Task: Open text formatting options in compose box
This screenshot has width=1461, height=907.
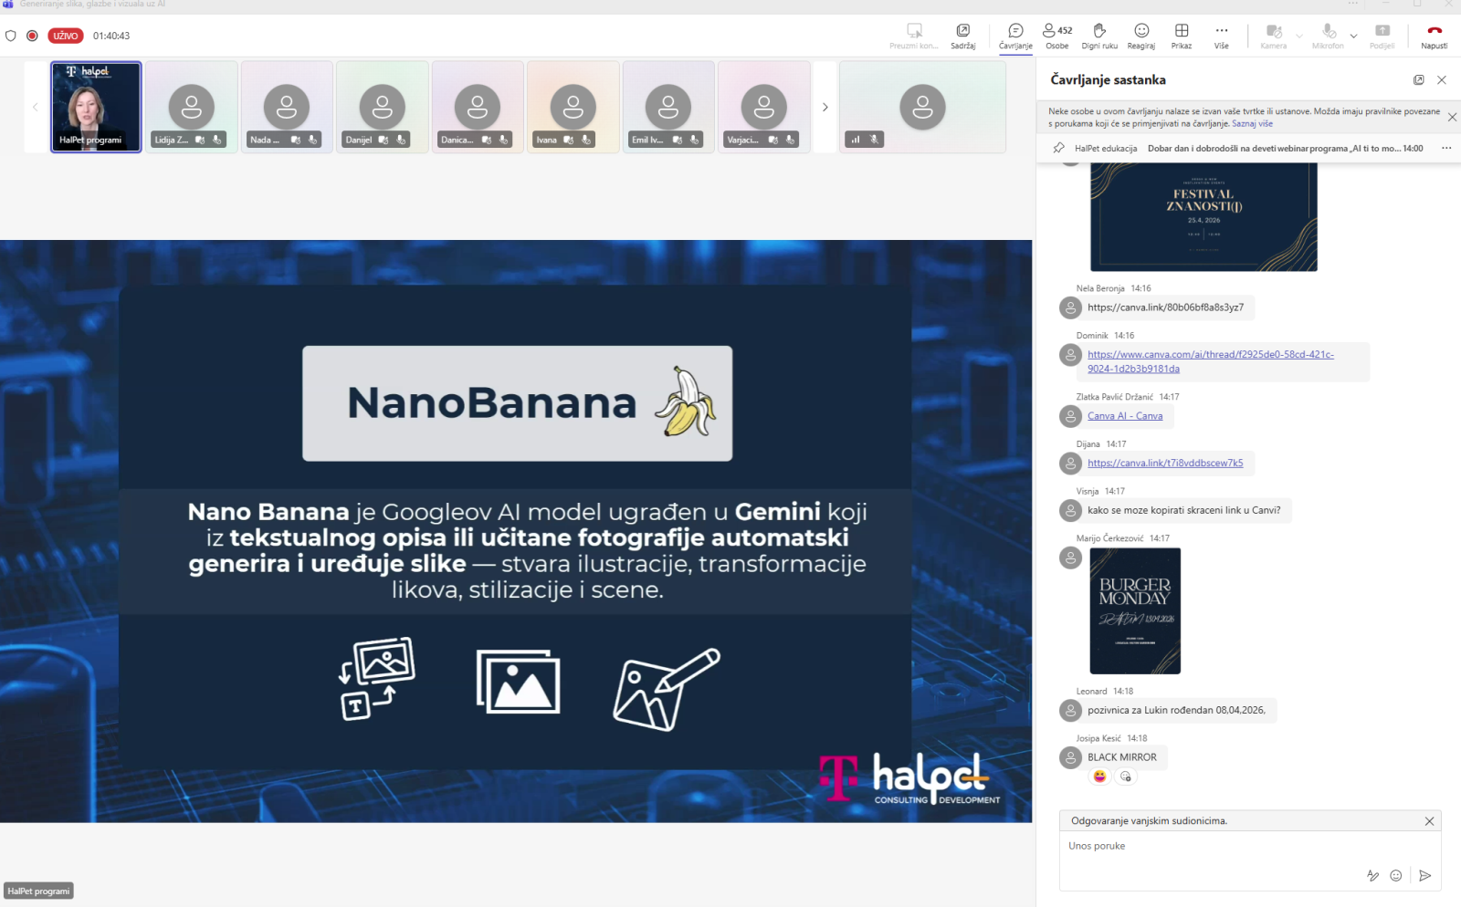Action: (1372, 875)
